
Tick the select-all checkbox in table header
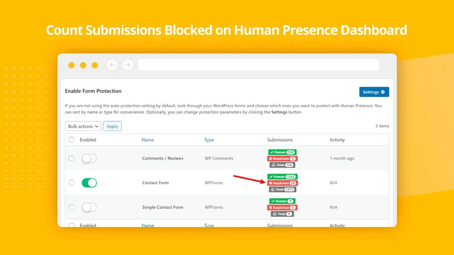(x=72, y=140)
